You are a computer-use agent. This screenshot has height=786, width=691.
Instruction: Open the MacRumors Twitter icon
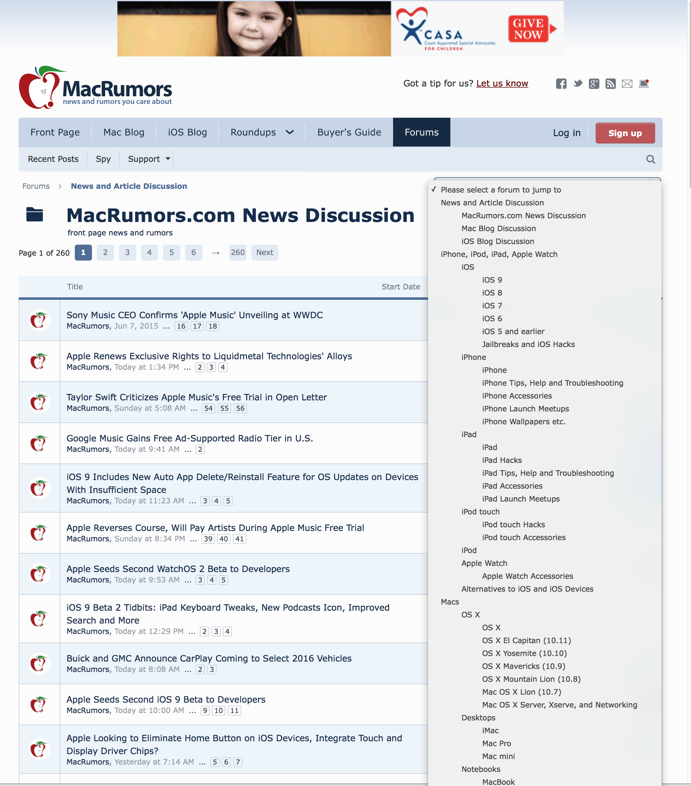pyautogui.click(x=578, y=83)
